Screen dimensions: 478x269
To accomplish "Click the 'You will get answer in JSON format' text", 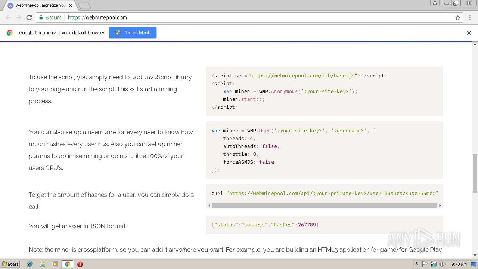I will click(x=78, y=226).
